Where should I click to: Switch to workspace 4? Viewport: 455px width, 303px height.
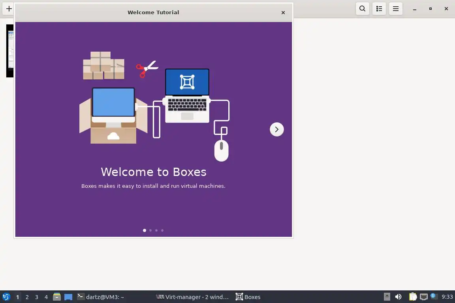pos(46,297)
